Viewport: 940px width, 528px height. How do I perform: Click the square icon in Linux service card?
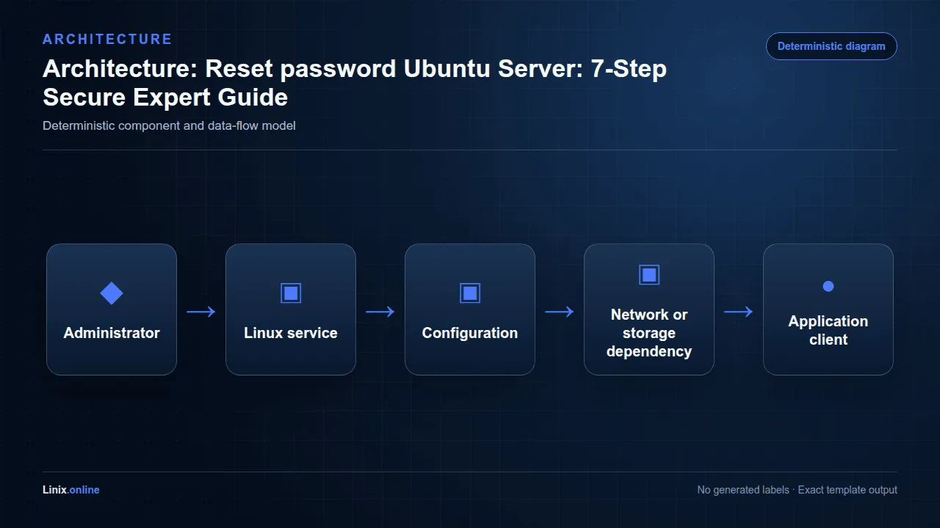tap(291, 293)
